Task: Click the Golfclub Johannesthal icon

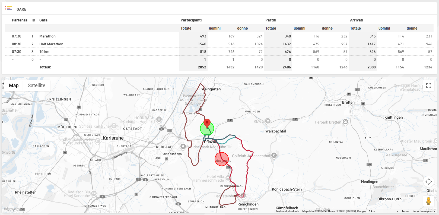Action: 274,156
